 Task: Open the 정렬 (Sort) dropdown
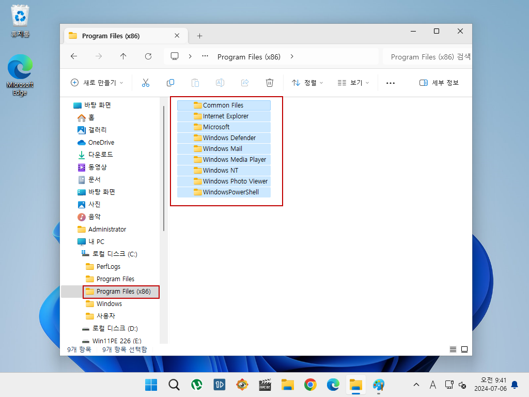(307, 83)
